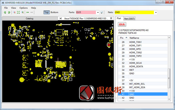Click the pin list scroll down arrow
The image size is (175, 110).
(x=169, y=99)
